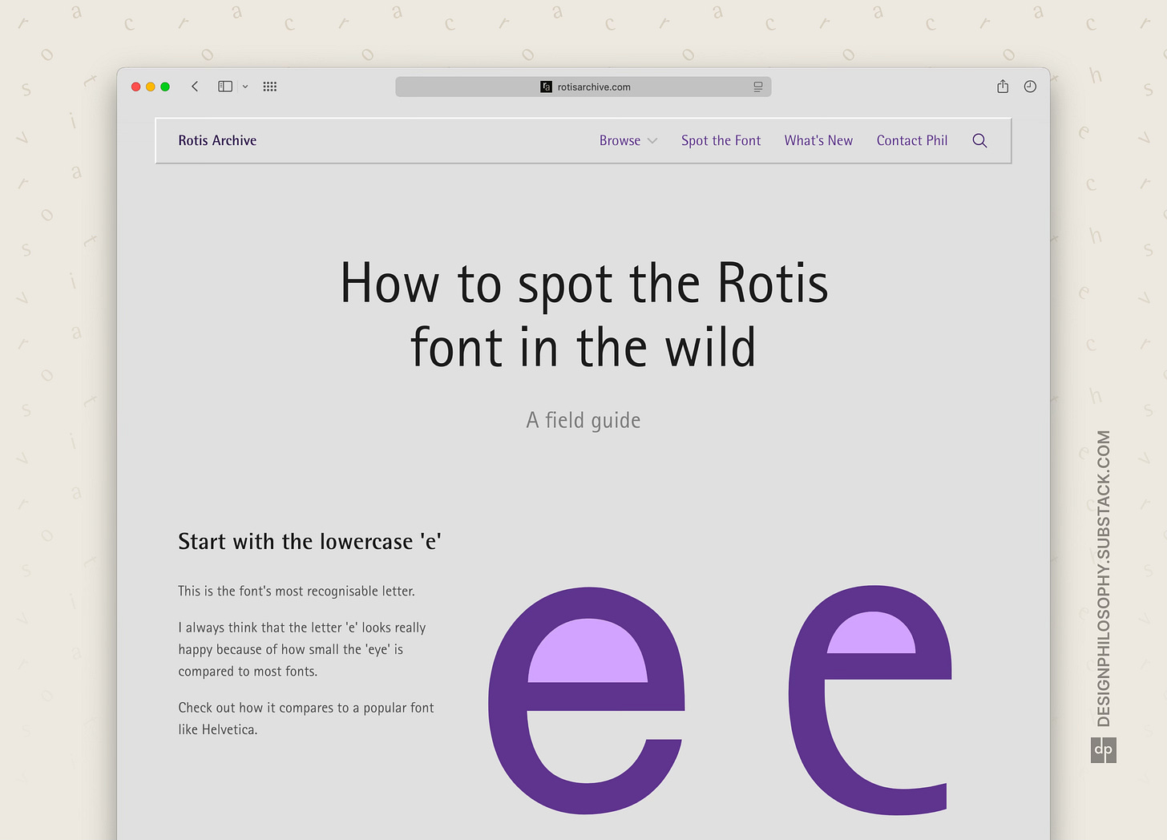Open Reader view icon in address bar
The height and width of the screenshot is (840, 1167).
coord(757,87)
